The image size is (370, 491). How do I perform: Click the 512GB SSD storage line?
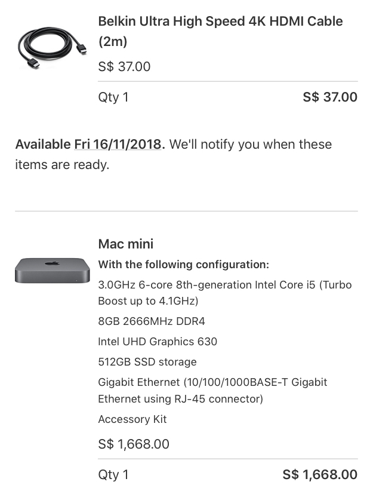coord(147,362)
